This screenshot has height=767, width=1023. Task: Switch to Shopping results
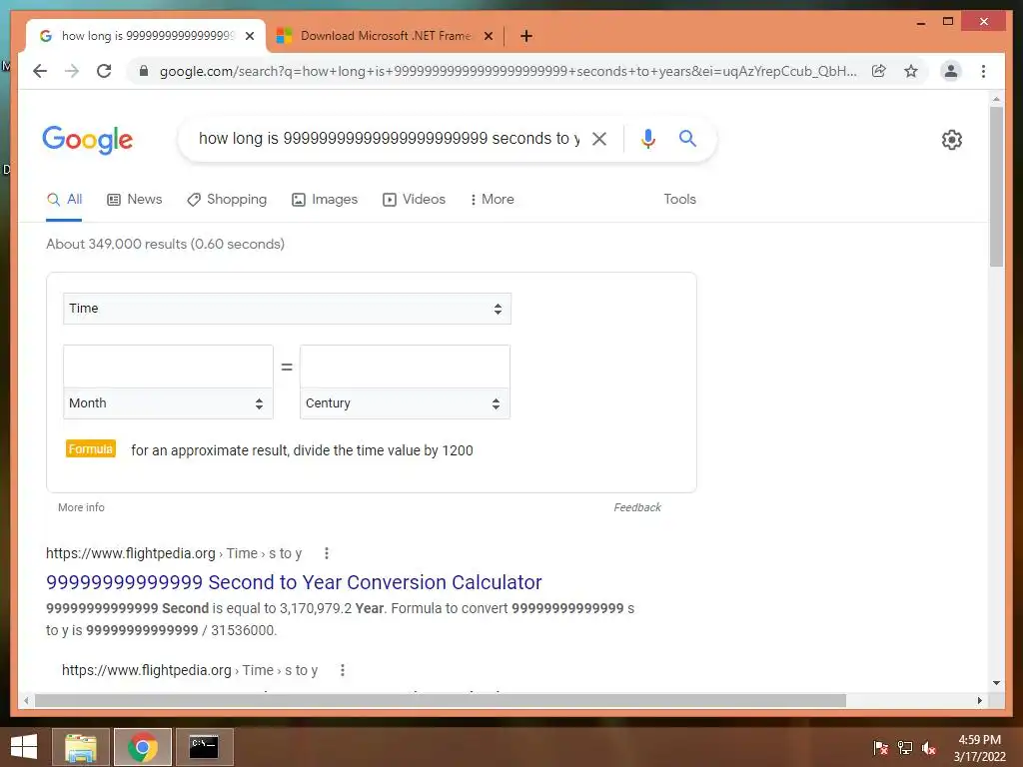point(227,200)
